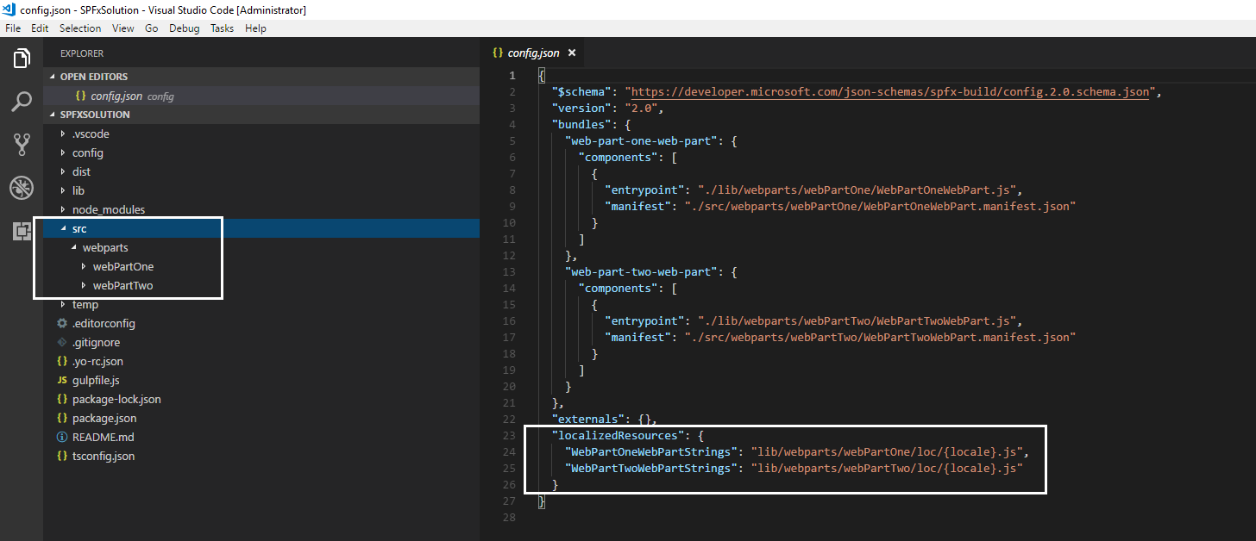
Task: Open the View menu
Action: pyautogui.click(x=123, y=28)
